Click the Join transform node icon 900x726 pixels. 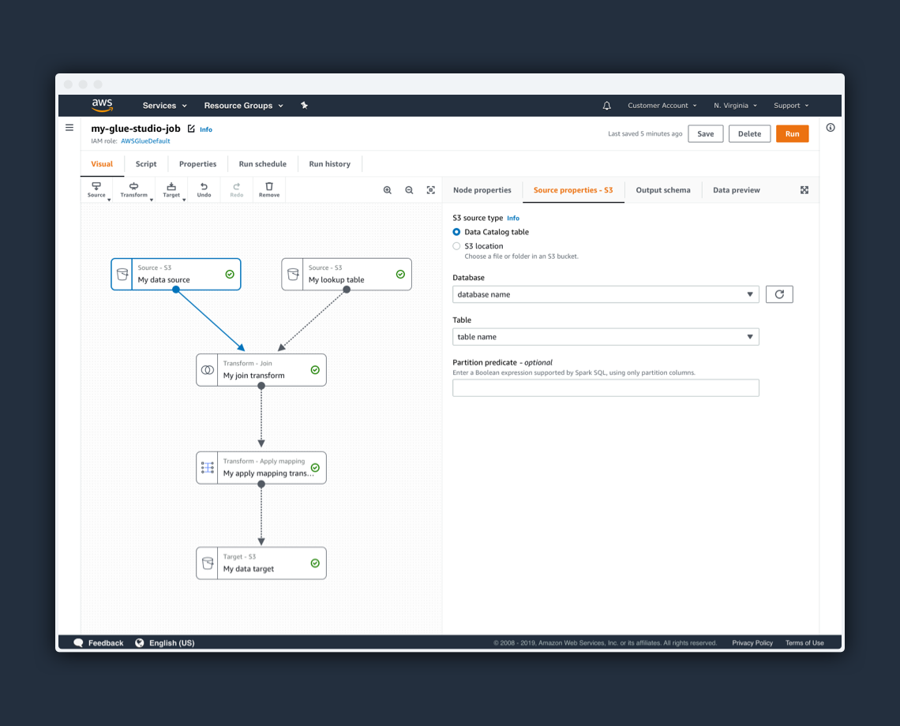207,370
